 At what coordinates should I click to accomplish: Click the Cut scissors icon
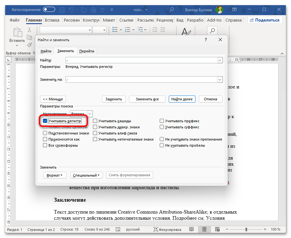(x=29, y=30)
